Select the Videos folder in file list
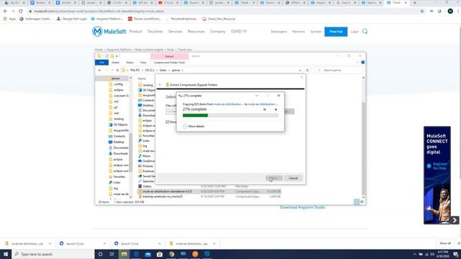This screenshot has width=461, height=259. tap(147, 186)
